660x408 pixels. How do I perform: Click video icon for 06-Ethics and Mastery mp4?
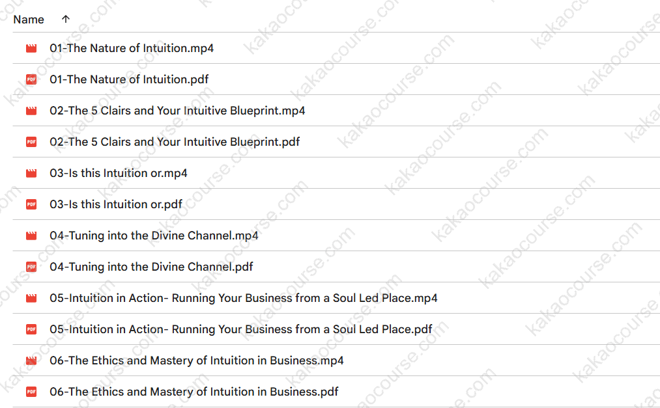tap(31, 360)
